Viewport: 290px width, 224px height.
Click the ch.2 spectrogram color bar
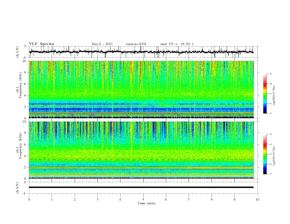point(265,154)
